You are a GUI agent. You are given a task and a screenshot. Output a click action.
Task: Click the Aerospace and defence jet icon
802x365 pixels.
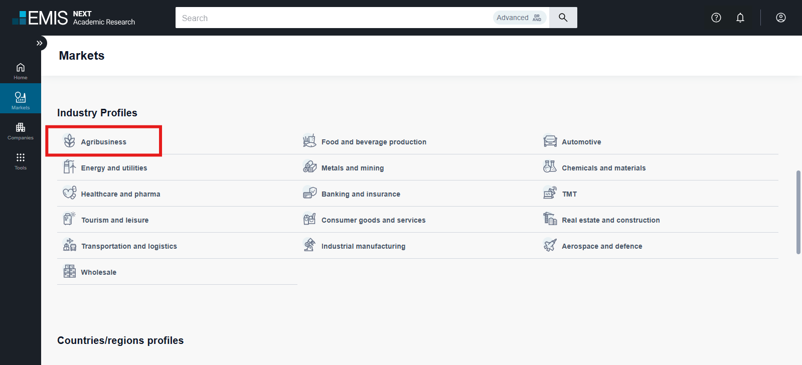click(x=550, y=246)
